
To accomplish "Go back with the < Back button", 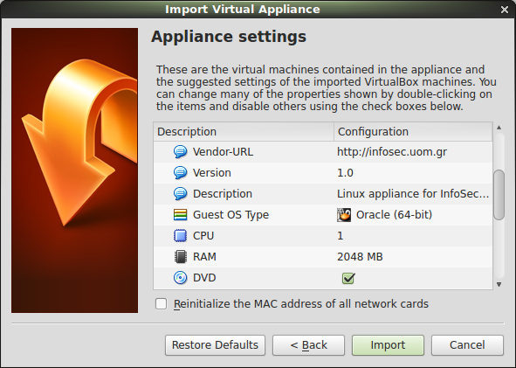I will (309, 345).
